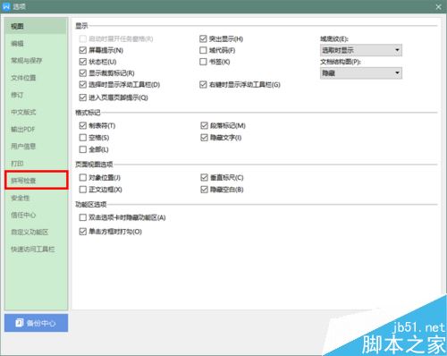Open the 备份中心 backup center button
The height and width of the screenshot is (356, 447).
36,323
